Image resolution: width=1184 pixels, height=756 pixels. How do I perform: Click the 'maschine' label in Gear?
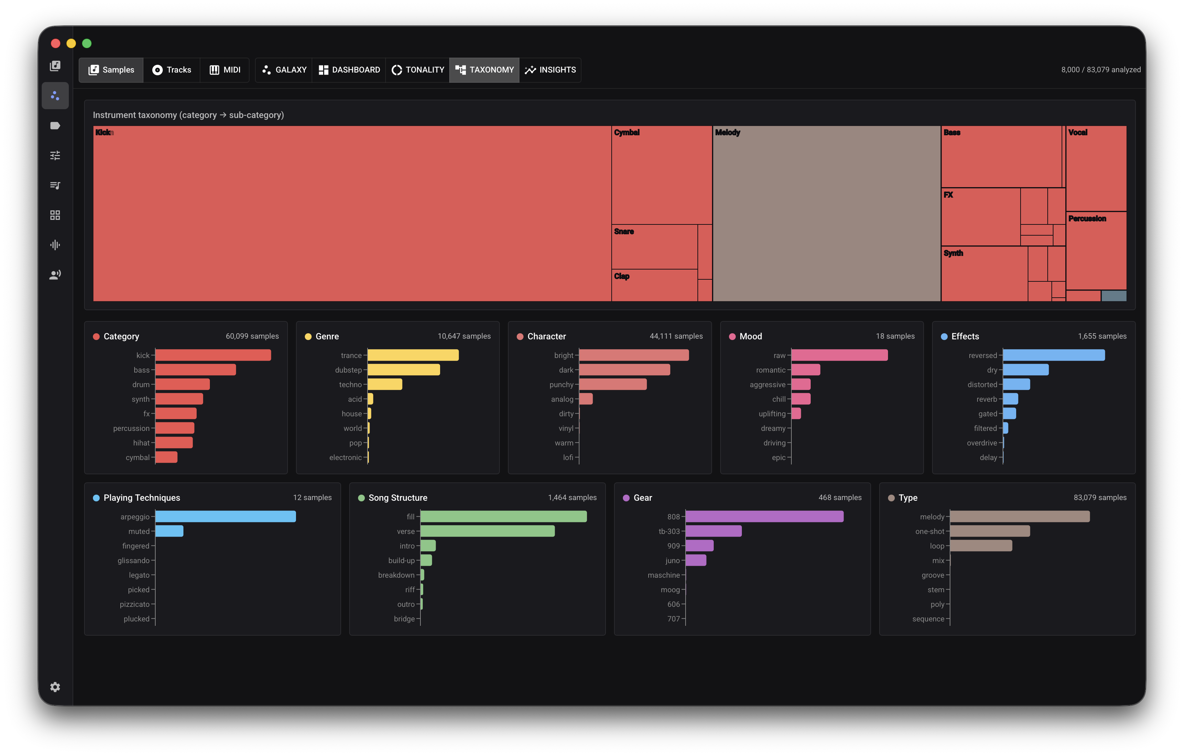point(664,575)
